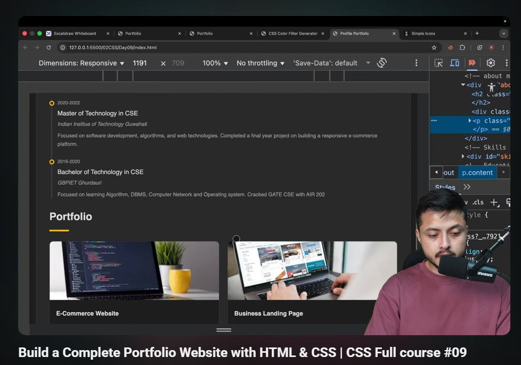The image size is (521, 365).
Task: Switch to CSS Color Filter Generator tab
Action: pyautogui.click(x=293, y=34)
